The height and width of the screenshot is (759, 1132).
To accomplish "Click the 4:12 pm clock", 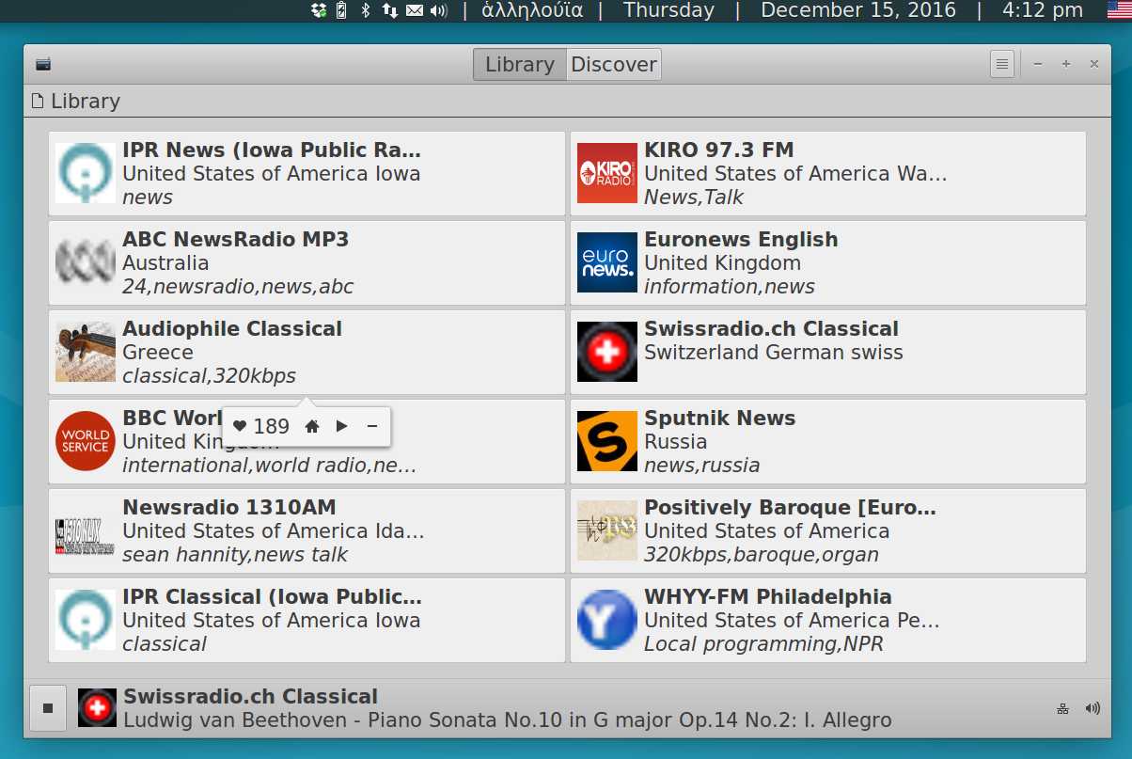I will coord(1043,10).
